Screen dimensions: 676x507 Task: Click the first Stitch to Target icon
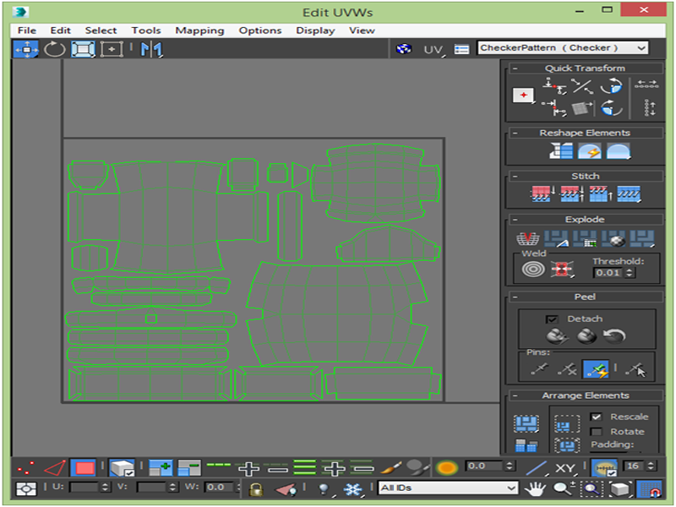[542, 194]
